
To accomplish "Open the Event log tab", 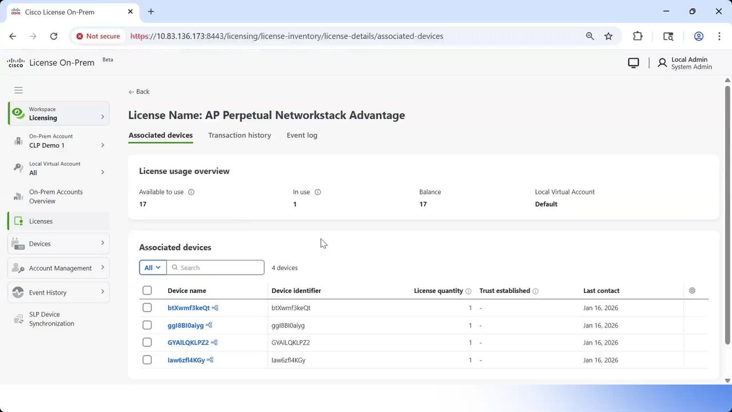I will (301, 135).
